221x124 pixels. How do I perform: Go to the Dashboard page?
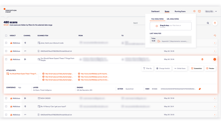(155, 11)
